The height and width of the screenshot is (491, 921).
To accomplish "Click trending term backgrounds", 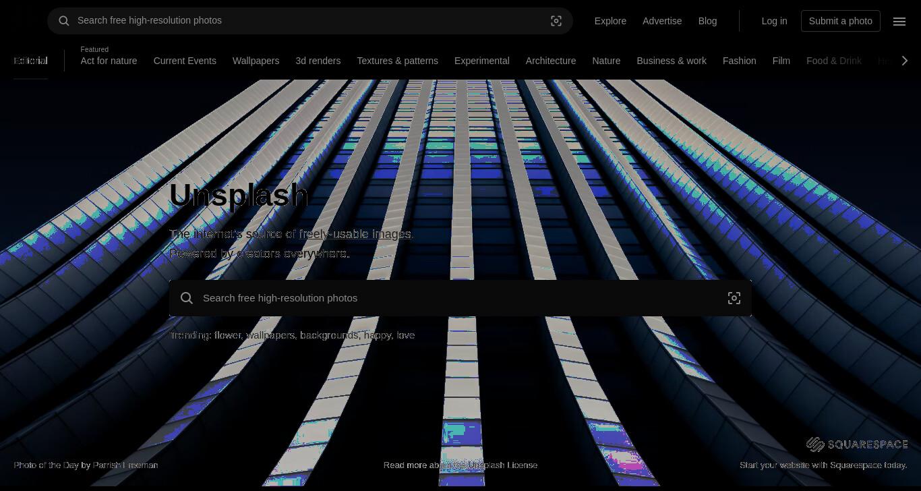I will (329, 335).
